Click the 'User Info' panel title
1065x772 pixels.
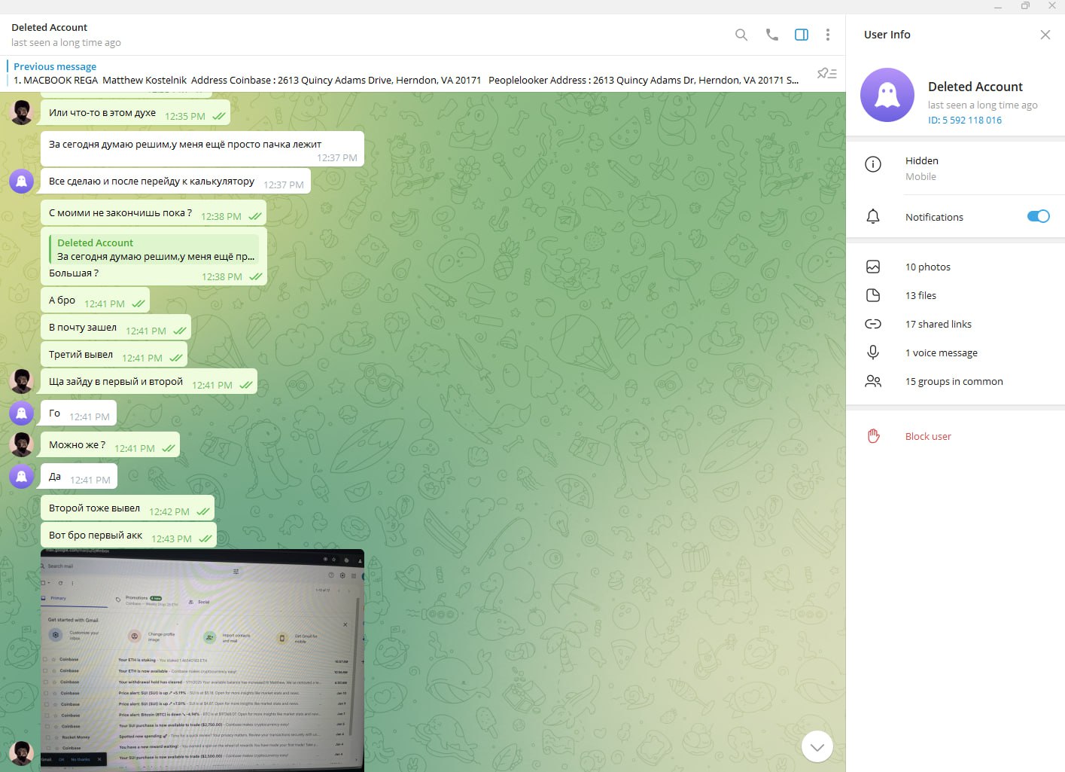point(887,35)
